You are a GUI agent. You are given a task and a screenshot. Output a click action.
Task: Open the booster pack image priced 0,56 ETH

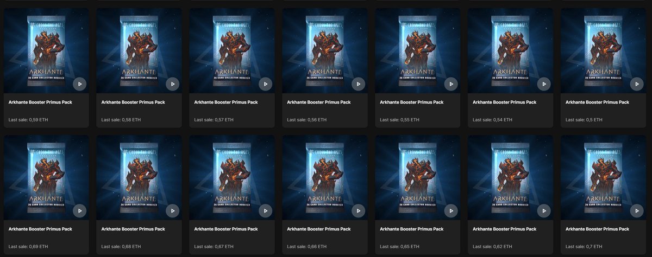click(x=325, y=50)
